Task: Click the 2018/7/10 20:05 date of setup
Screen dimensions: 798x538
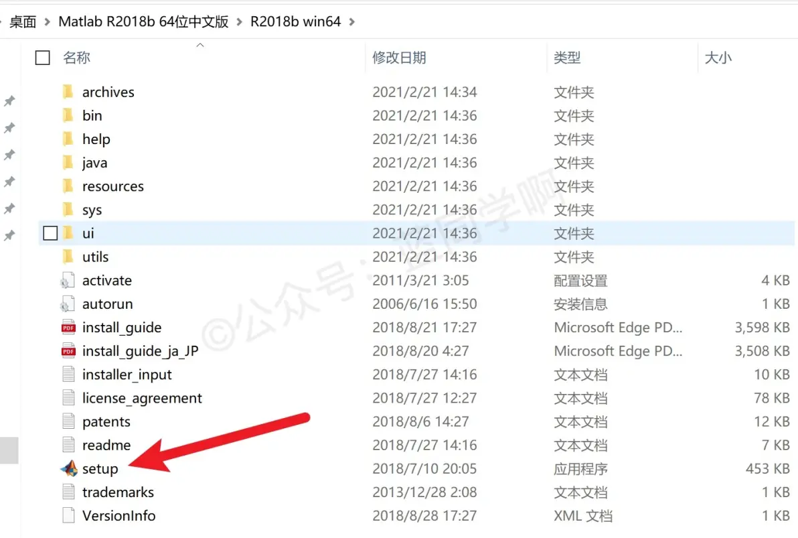Action: pyautogui.click(x=424, y=468)
